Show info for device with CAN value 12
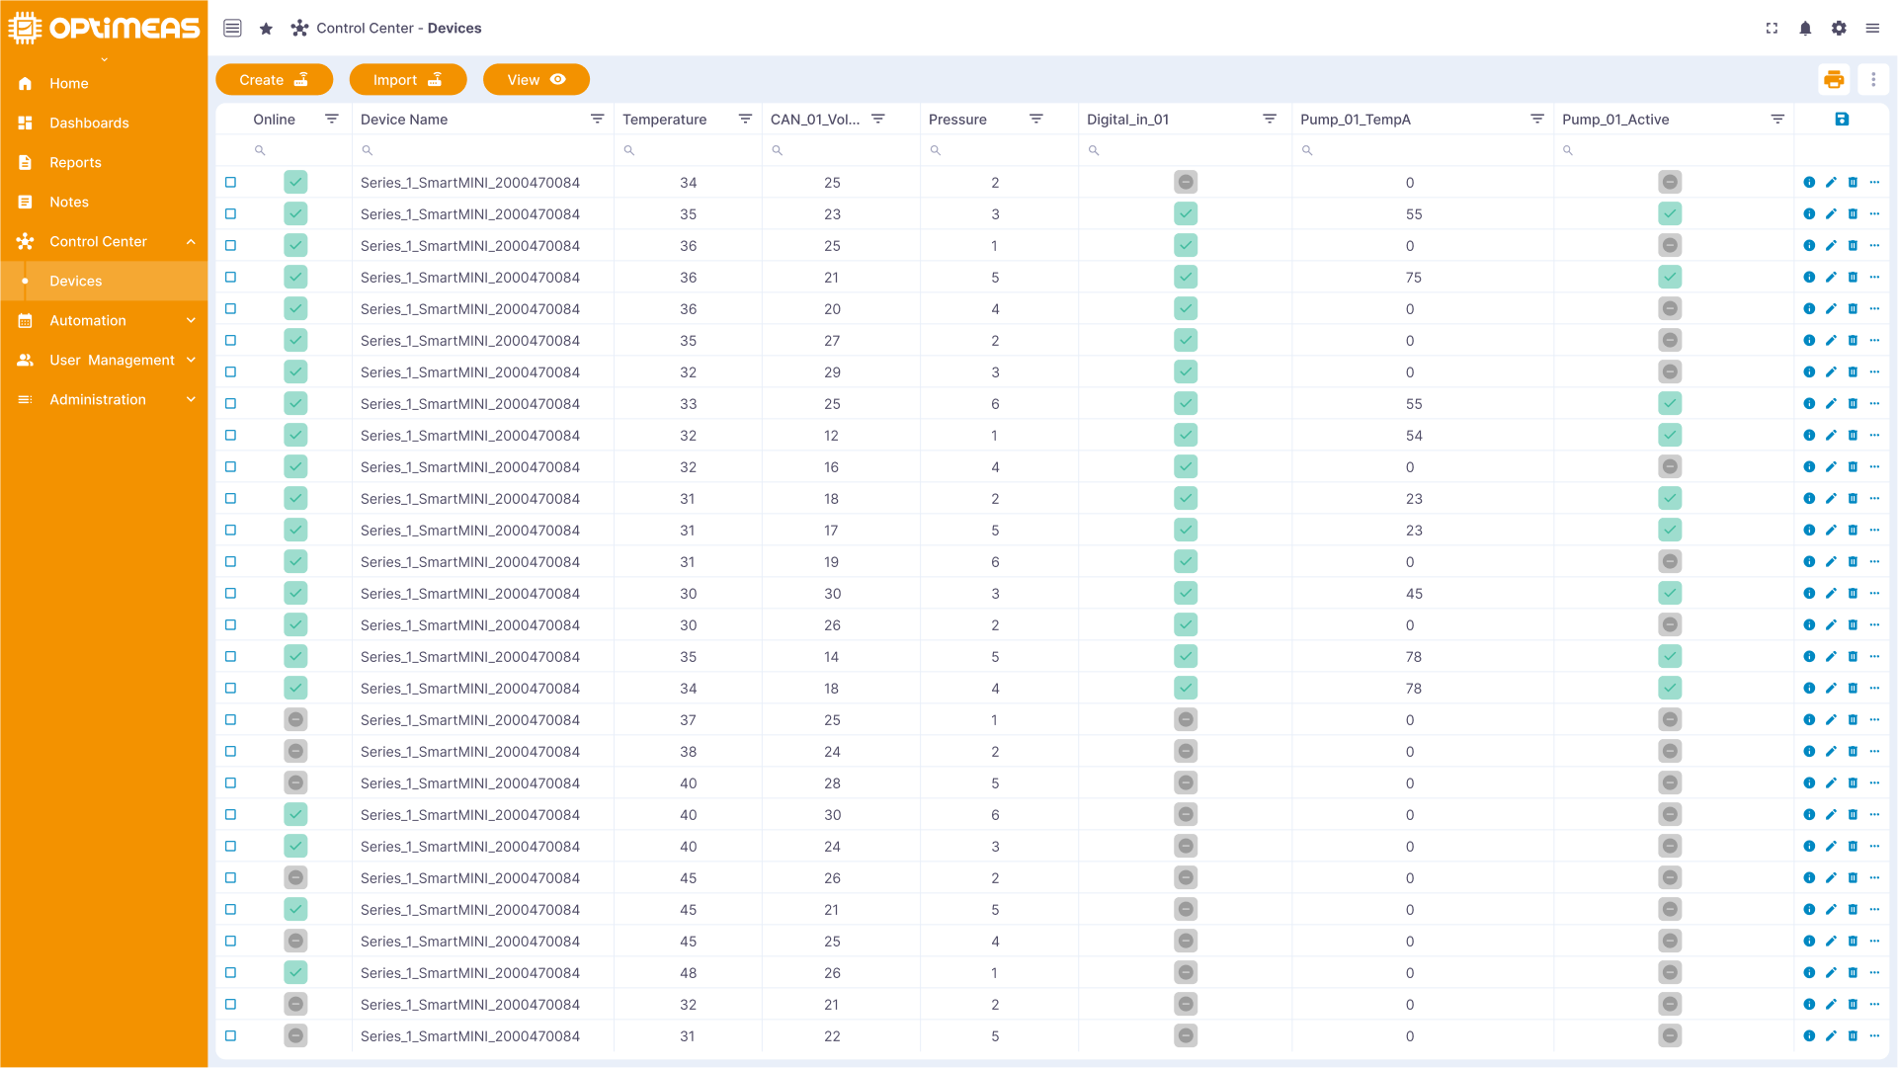The width and height of the screenshot is (1898, 1068). [x=1809, y=436]
